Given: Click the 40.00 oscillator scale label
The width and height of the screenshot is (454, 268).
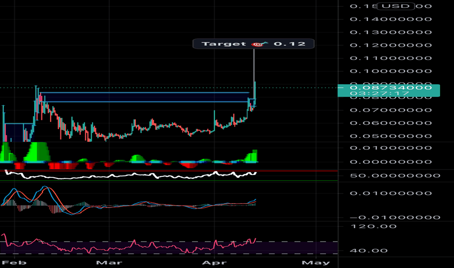Looking at the screenshot, I should point(369,251).
